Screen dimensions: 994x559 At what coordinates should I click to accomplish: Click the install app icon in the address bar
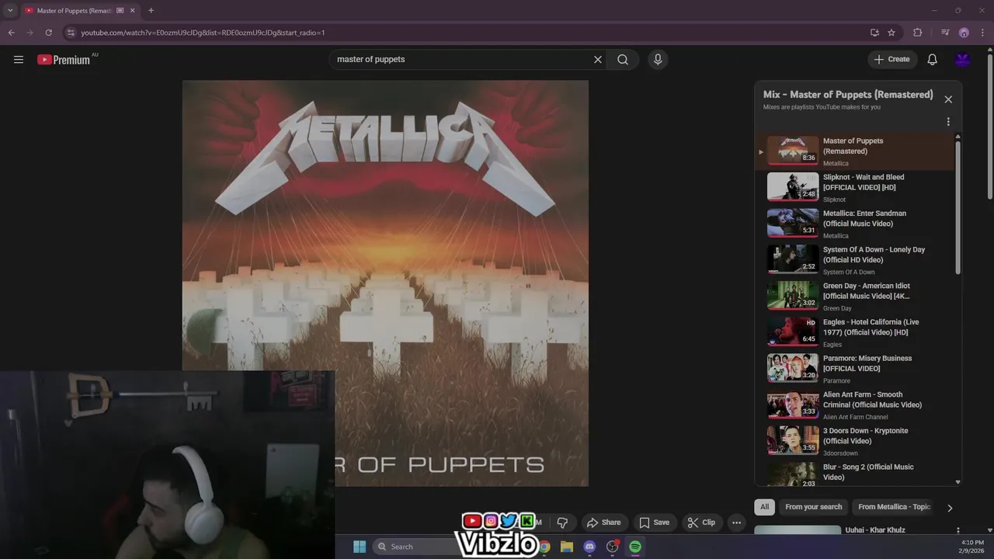[874, 33]
